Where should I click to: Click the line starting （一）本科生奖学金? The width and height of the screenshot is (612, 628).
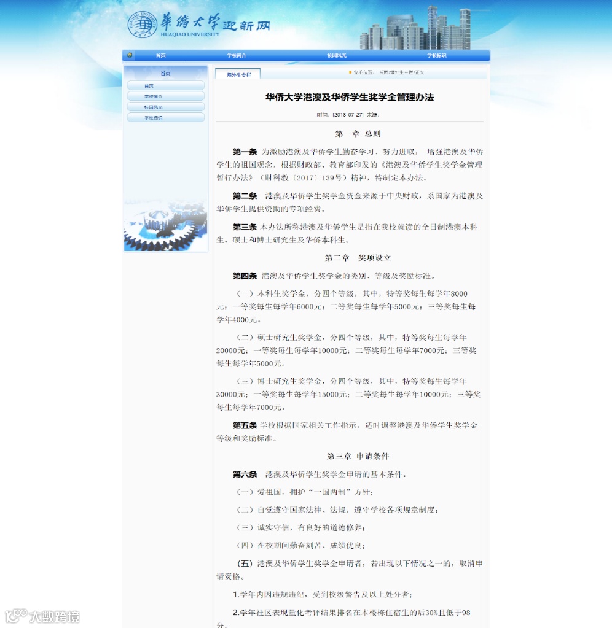coord(352,293)
